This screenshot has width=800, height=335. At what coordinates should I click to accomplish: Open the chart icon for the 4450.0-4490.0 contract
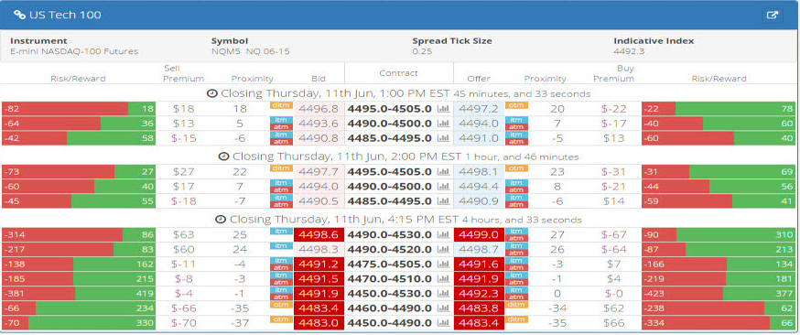point(443,323)
